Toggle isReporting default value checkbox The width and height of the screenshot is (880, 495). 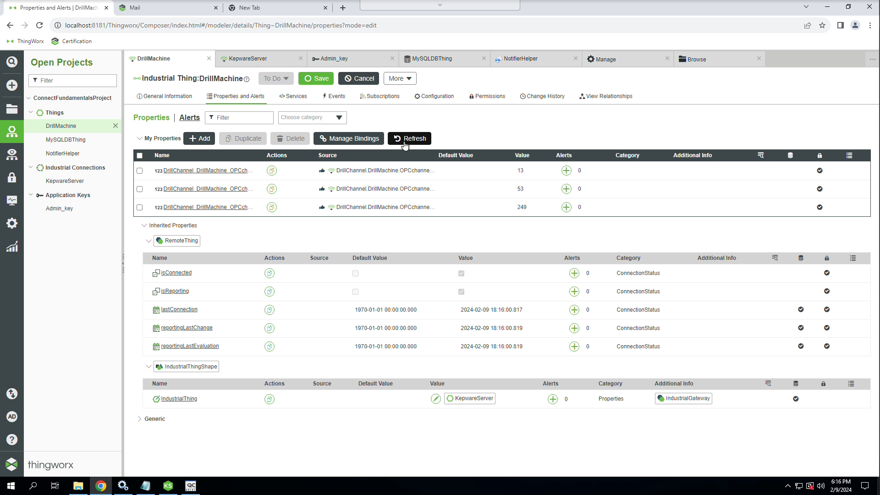click(x=355, y=291)
